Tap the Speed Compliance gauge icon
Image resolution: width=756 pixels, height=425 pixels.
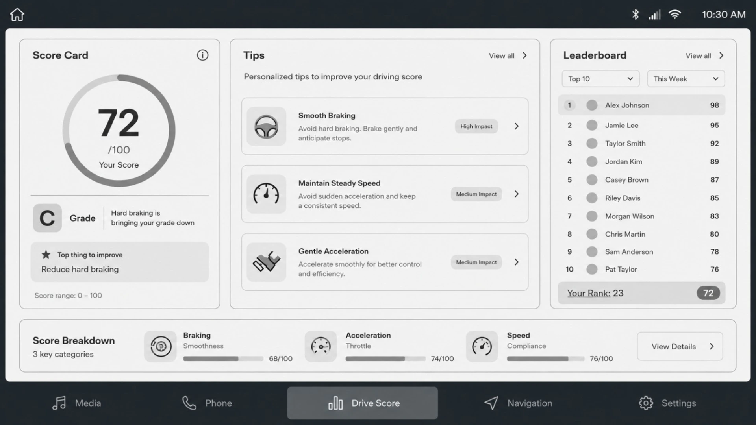pyautogui.click(x=482, y=346)
